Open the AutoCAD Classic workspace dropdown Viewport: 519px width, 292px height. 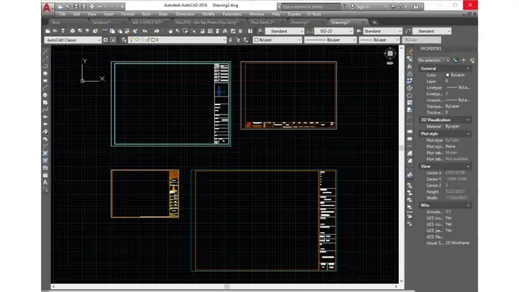pyautogui.click(x=73, y=40)
